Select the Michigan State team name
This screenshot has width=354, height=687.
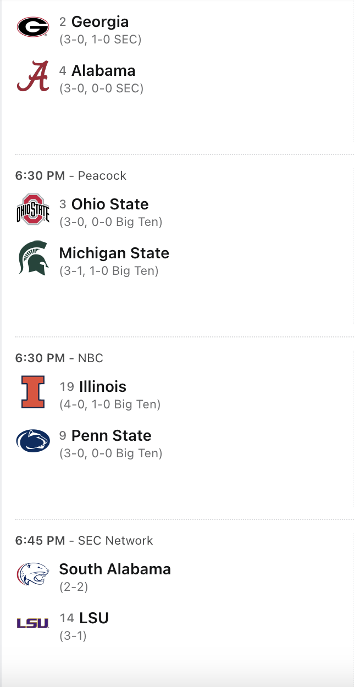tap(114, 253)
